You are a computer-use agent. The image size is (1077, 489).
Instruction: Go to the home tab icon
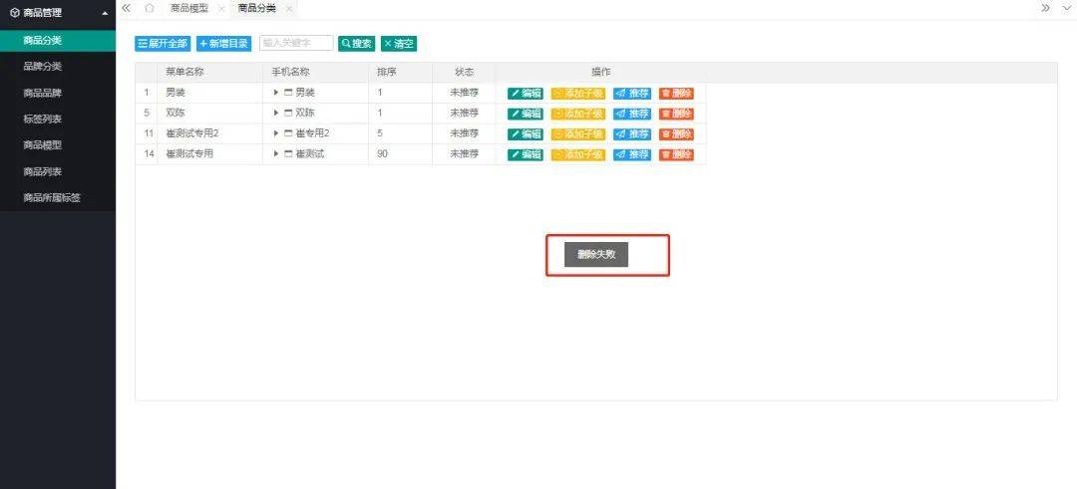[149, 8]
